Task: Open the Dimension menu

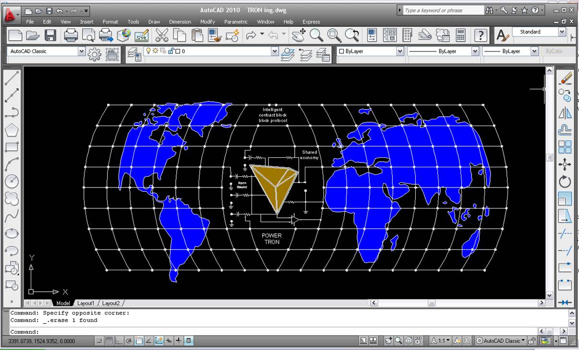Action: click(x=180, y=22)
